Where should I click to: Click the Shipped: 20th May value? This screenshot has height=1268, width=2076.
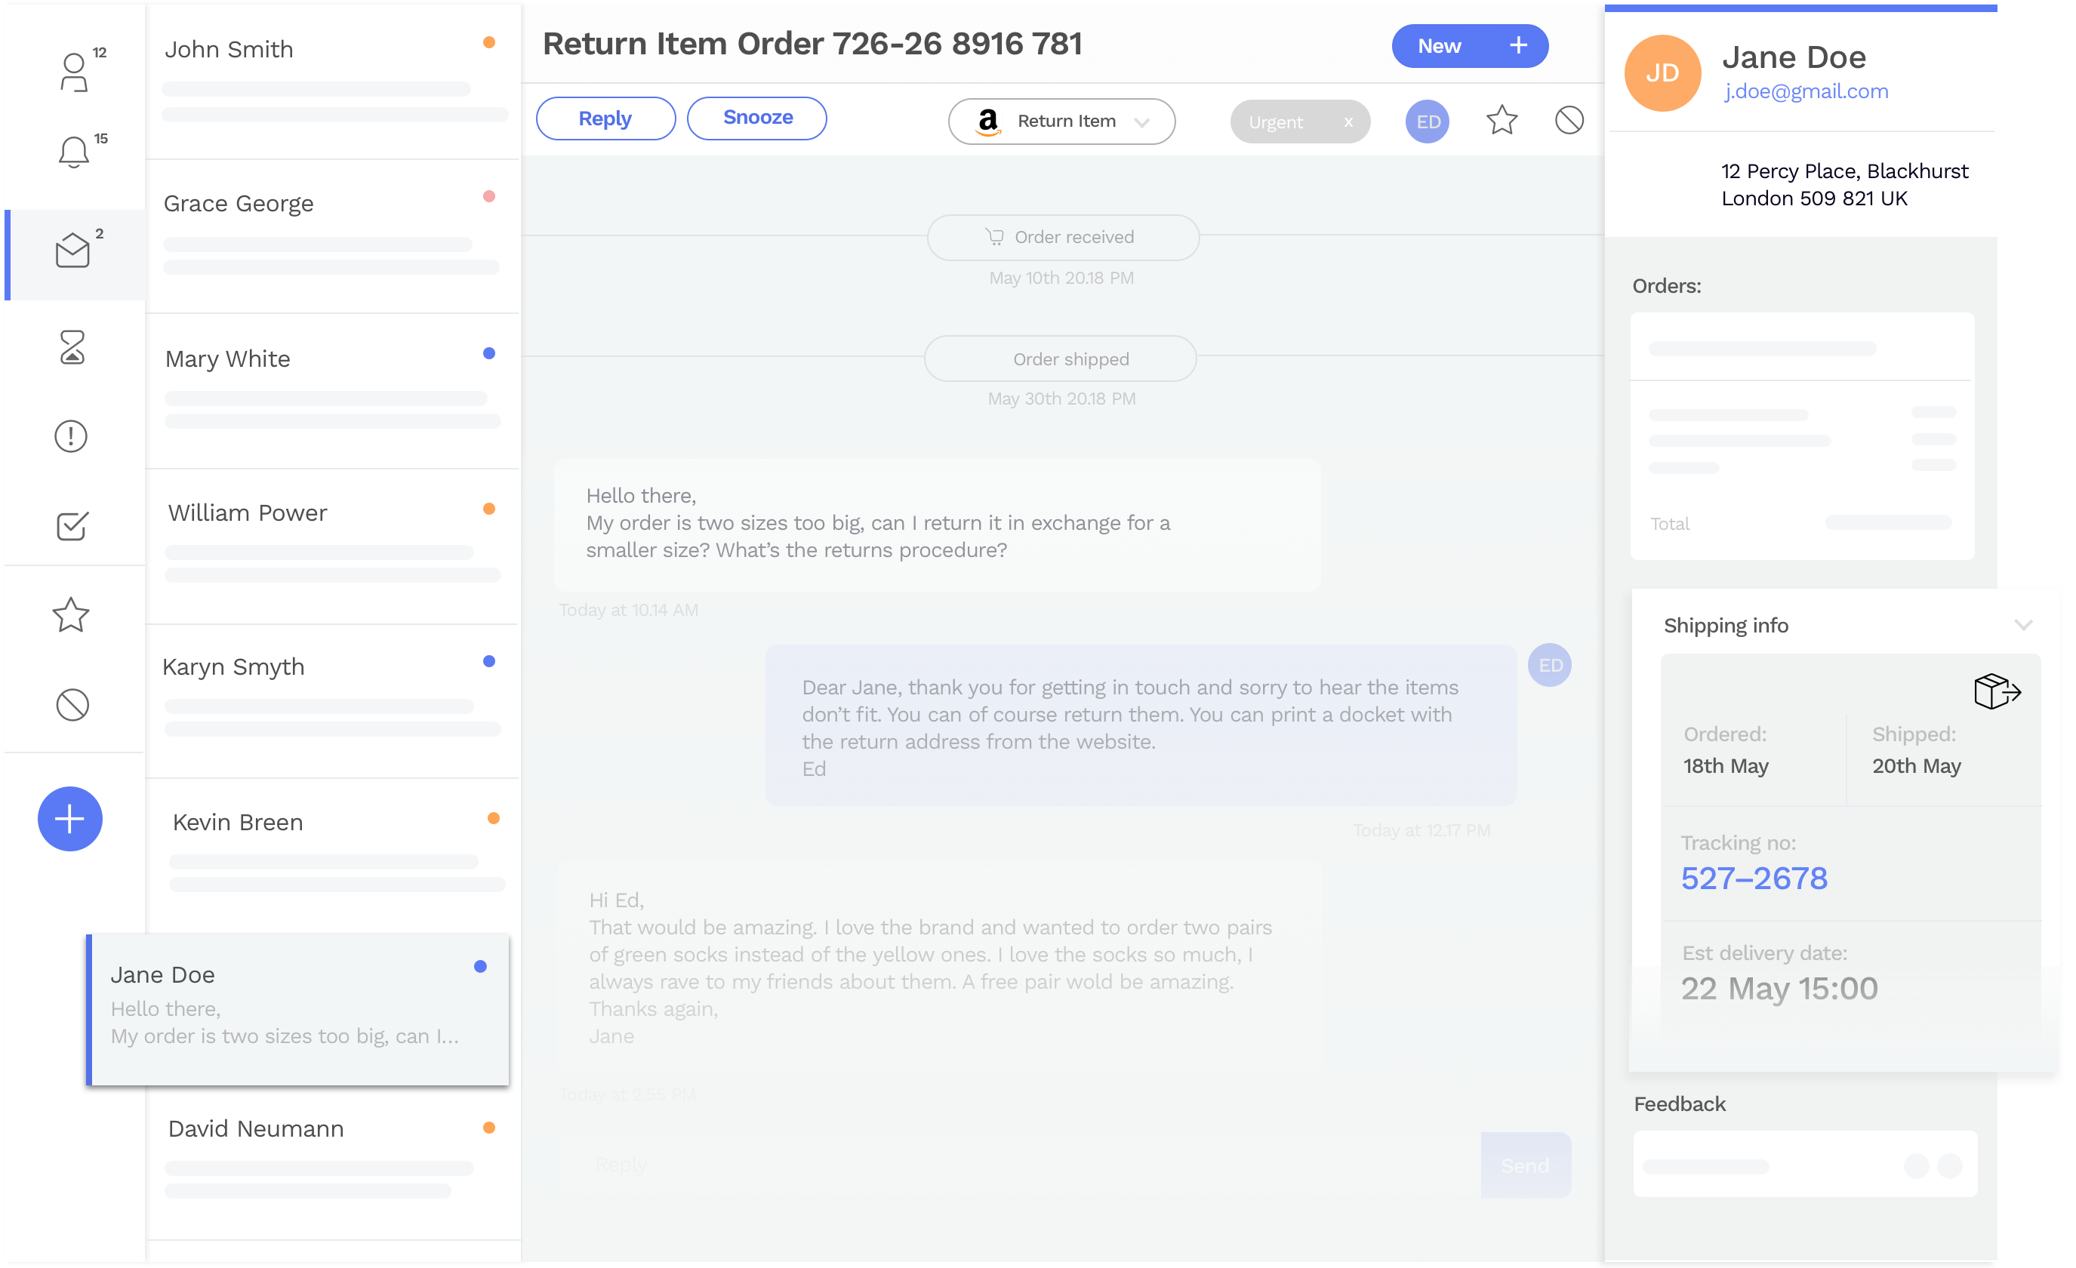coord(1917,767)
